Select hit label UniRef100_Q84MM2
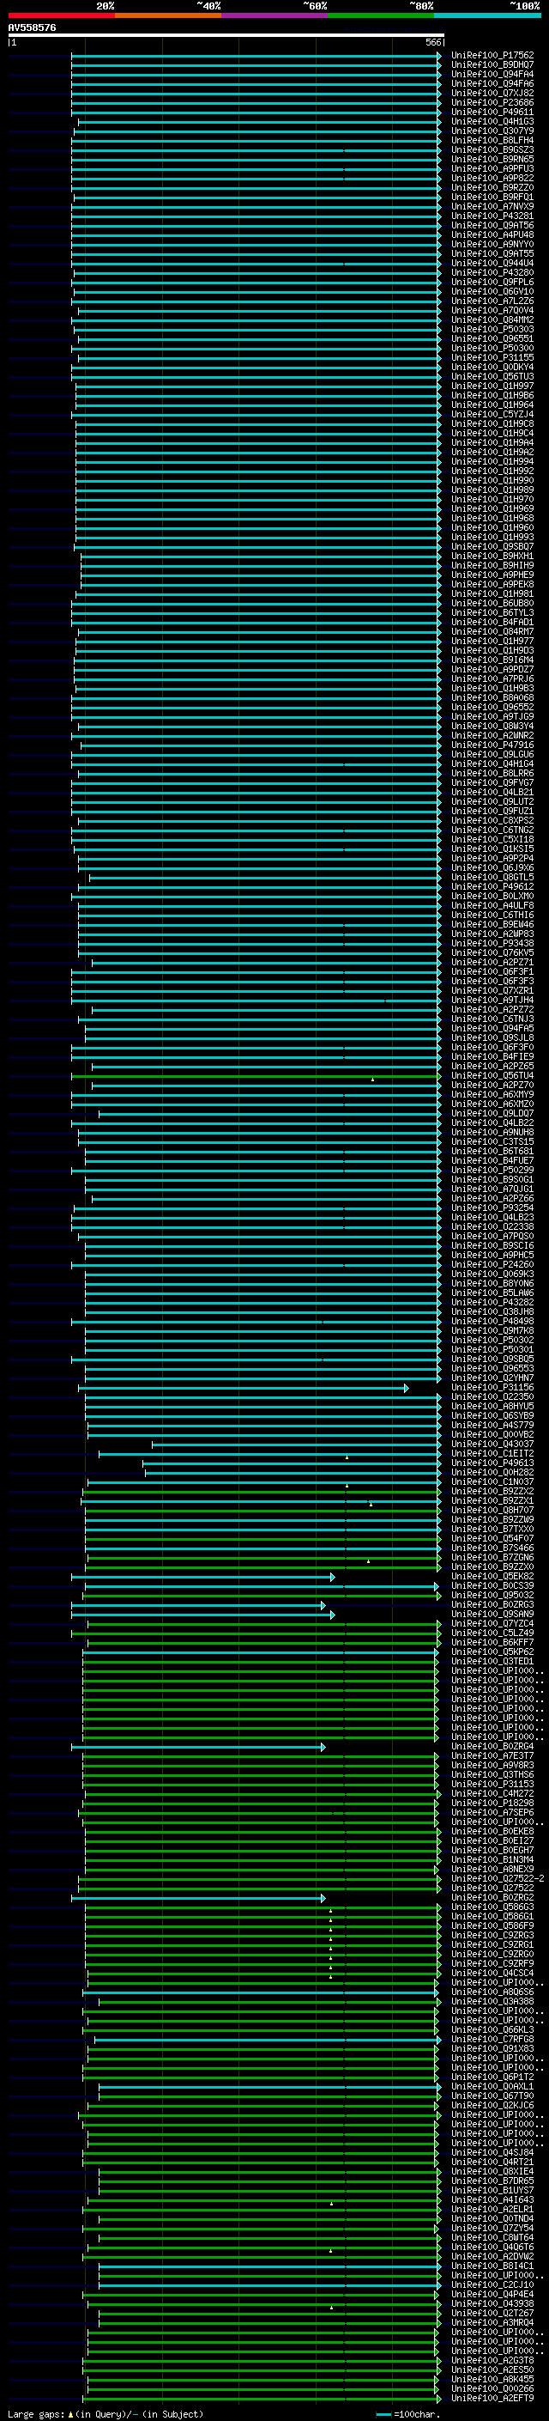549x2421 pixels. (x=492, y=319)
